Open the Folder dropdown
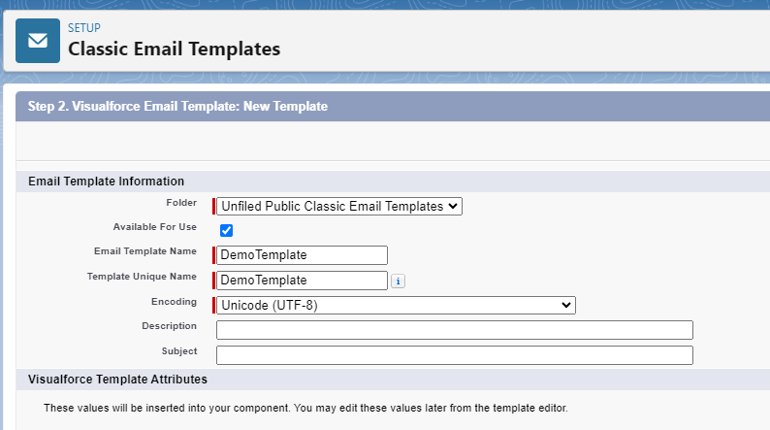The image size is (770, 430). coord(339,207)
